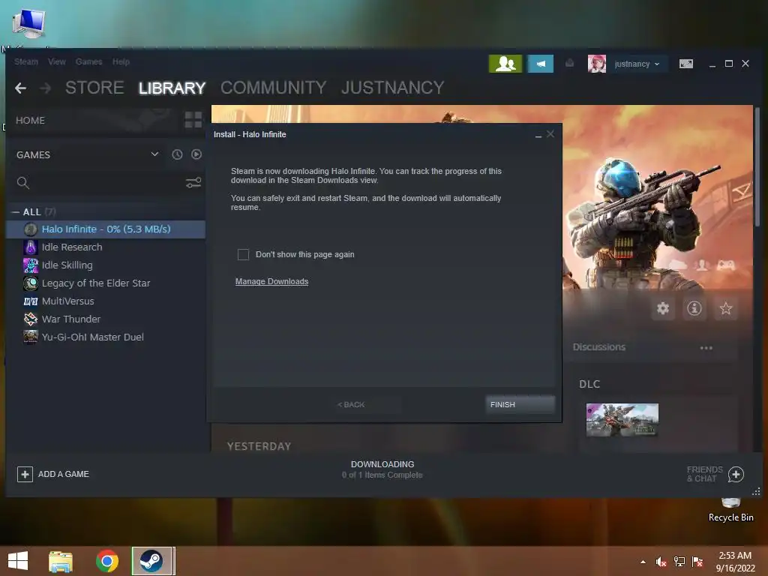Open library HOME

pyautogui.click(x=30, y=121)
